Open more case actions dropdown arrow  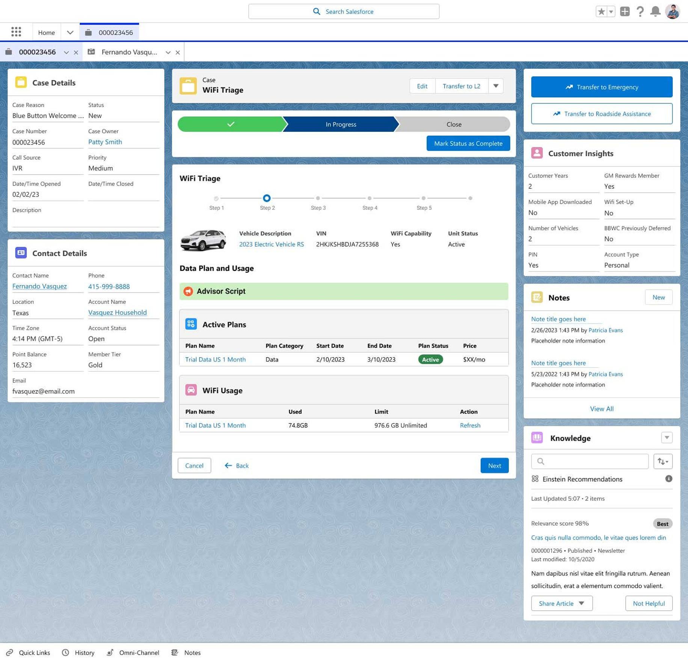[x=496, y=86]
